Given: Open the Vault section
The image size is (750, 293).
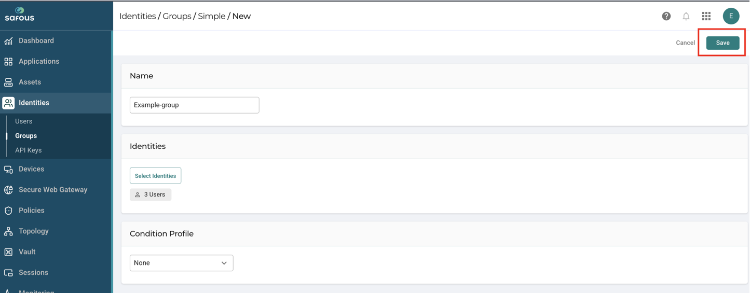Looking at the screenshot, I should point(56,252).
